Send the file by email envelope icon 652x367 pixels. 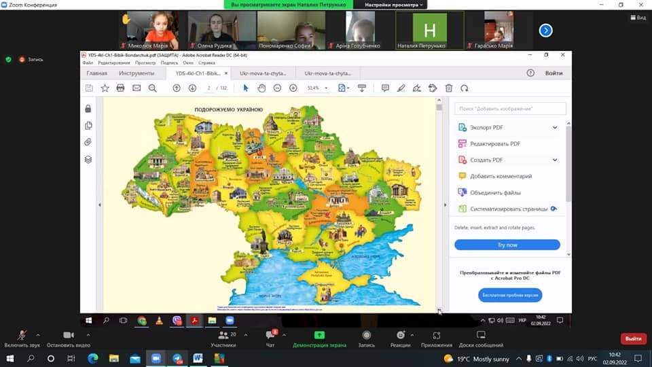click(x=137, y=88)
